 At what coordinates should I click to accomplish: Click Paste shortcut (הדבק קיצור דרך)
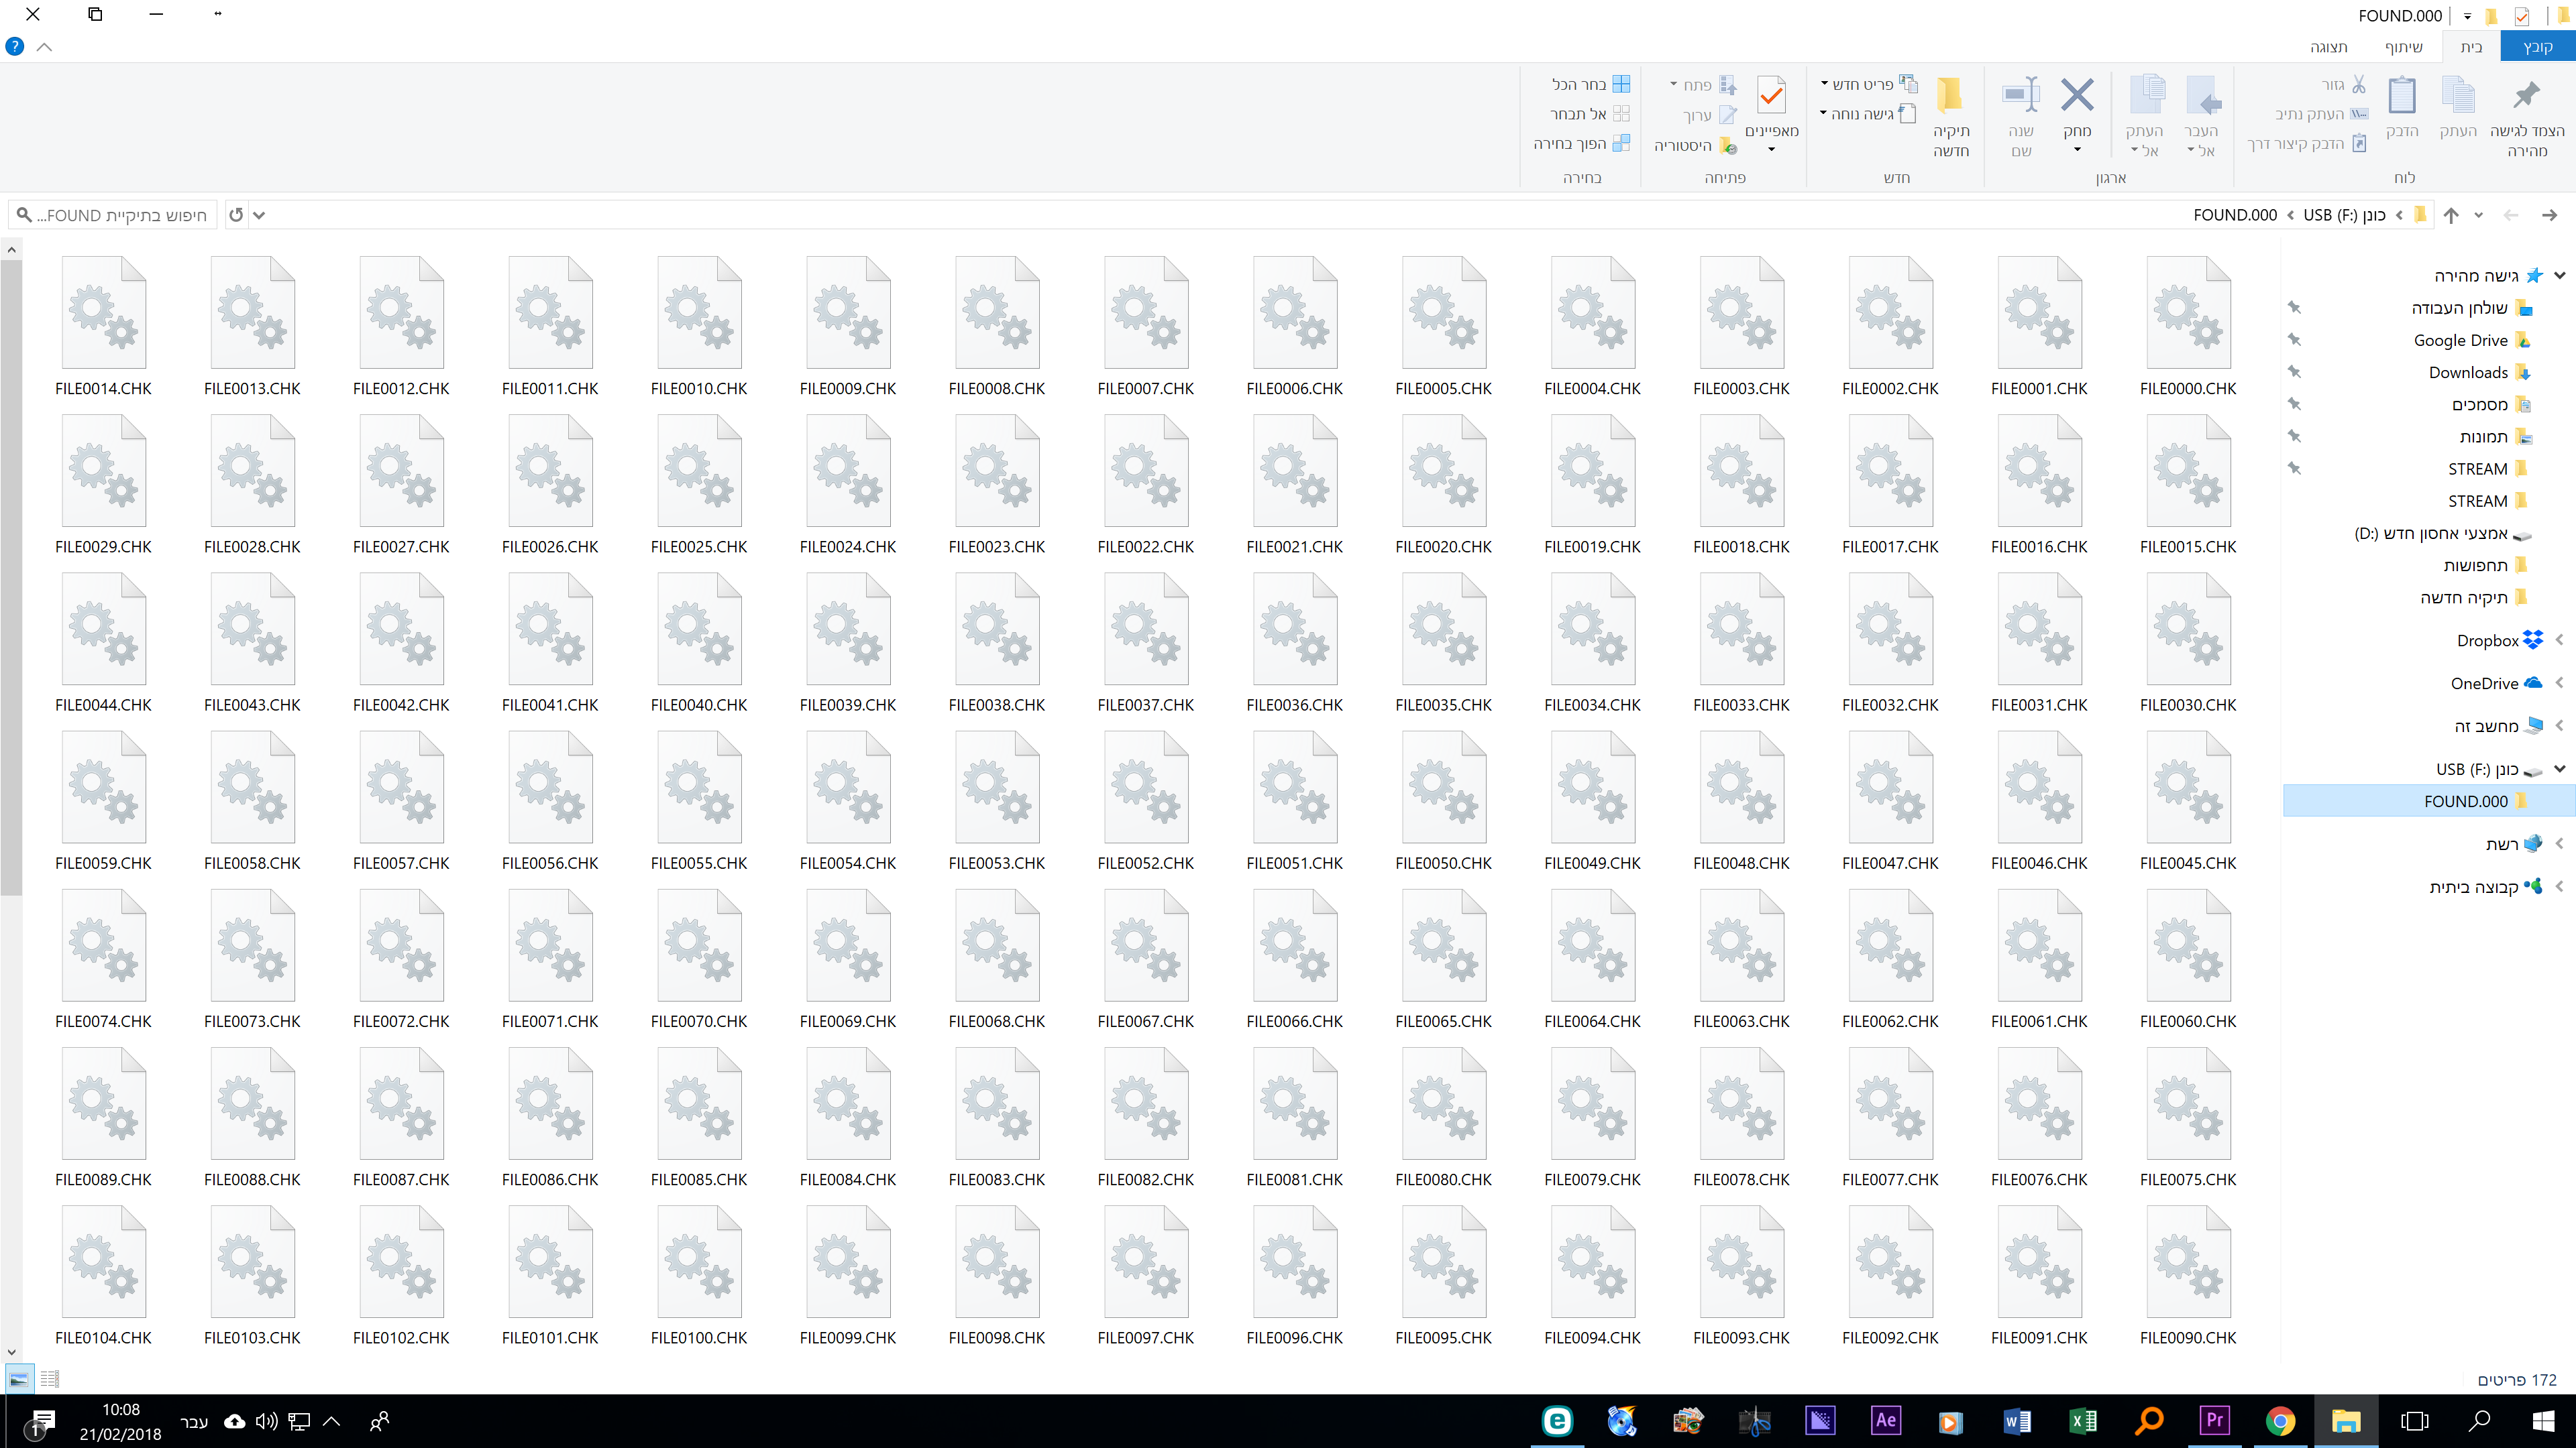(x=2306, y=144)
